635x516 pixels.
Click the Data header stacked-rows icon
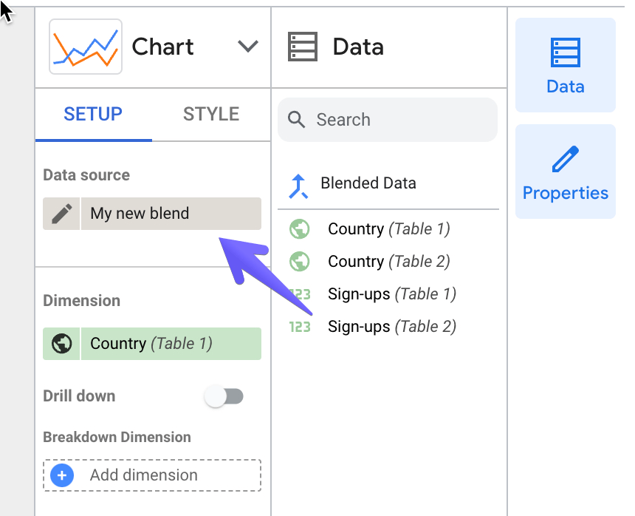point(302,47)
